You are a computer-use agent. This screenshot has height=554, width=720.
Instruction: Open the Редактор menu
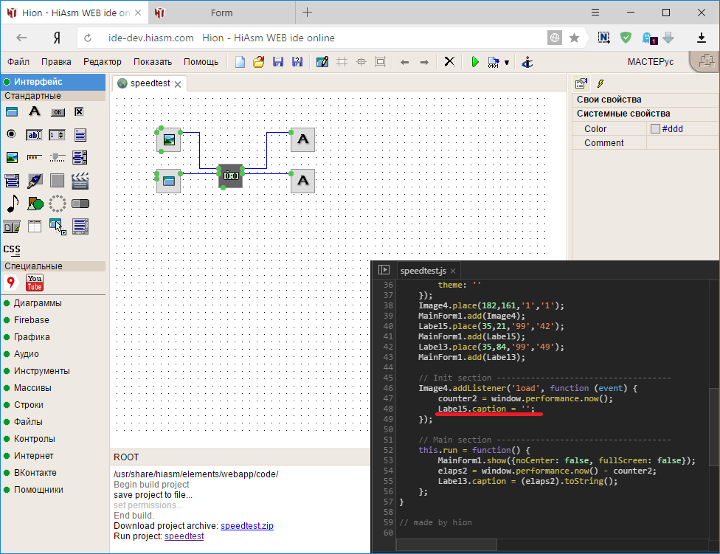pos(103,62)
